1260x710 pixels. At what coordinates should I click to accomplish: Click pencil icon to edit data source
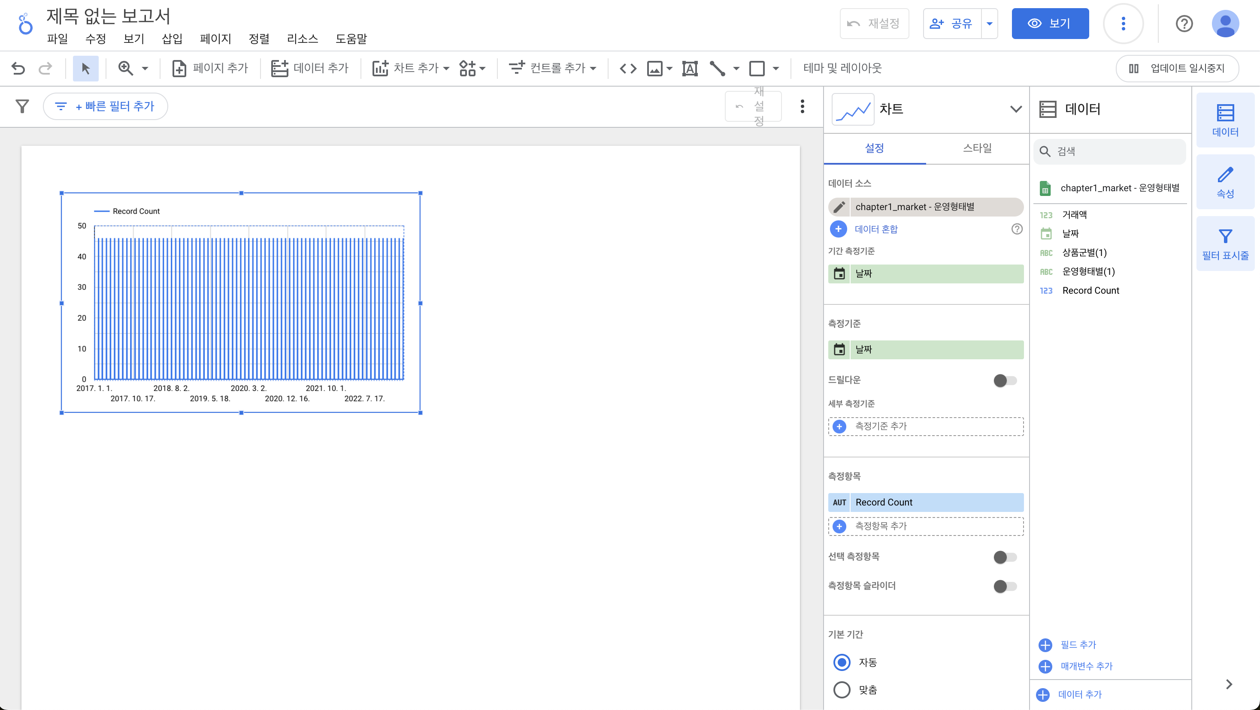pyautogui.click(x=839, y=207)
